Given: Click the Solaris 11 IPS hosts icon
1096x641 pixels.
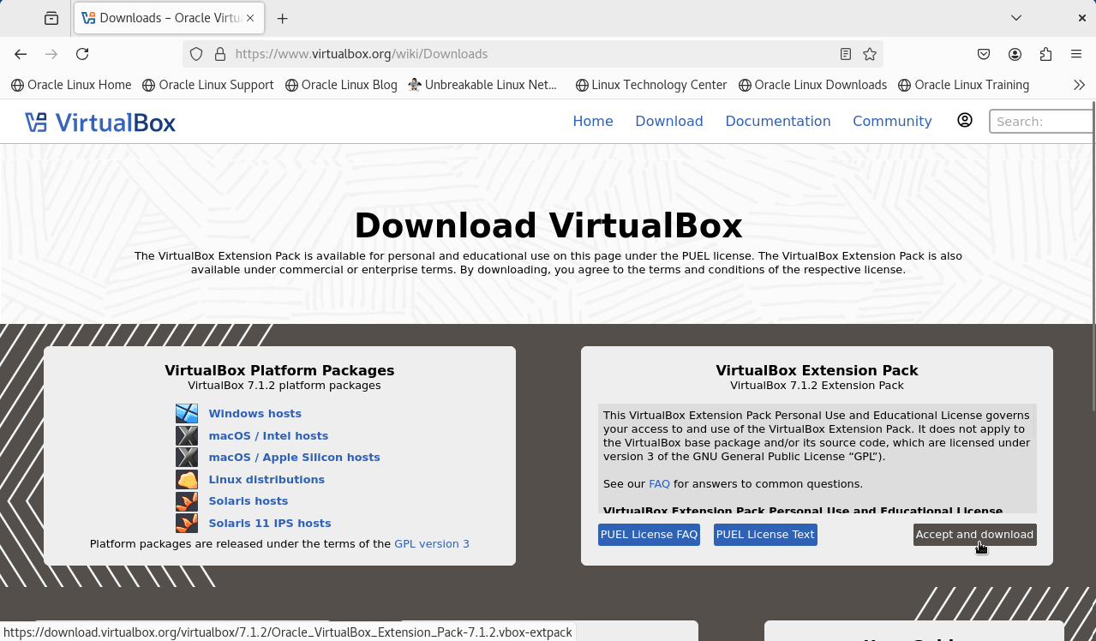Looking at the screenshot, I should 187,523.
